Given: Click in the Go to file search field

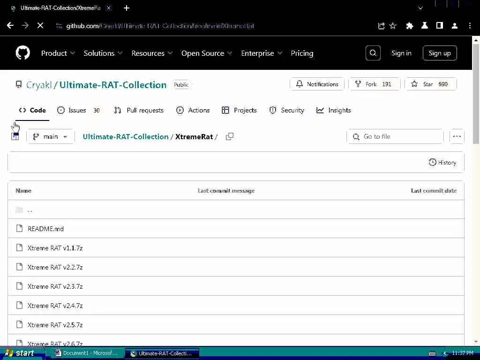Looking at the screenshot, I should (395, 136).
